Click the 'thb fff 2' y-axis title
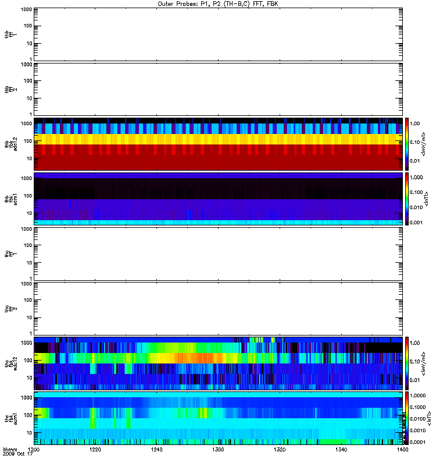 tap(11, 90)
